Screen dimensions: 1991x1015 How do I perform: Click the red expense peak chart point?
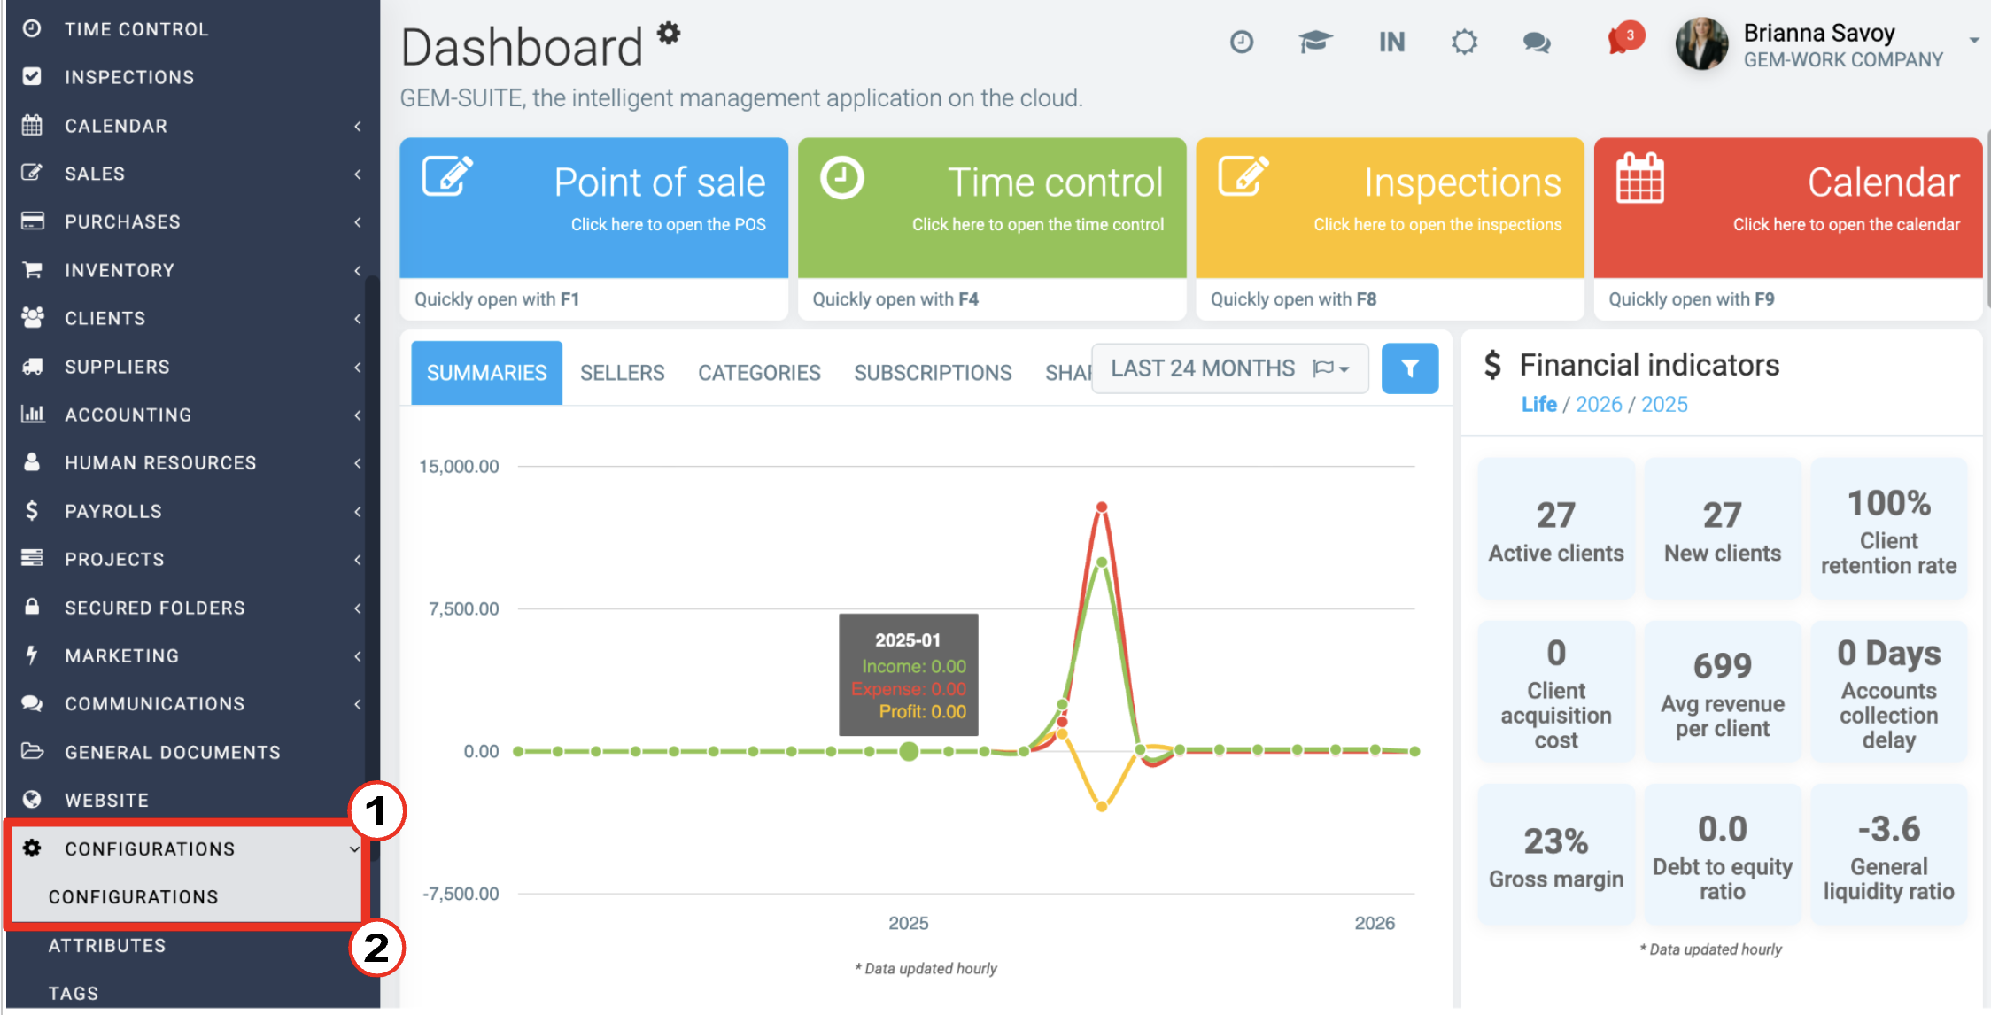click(1102, 507)
